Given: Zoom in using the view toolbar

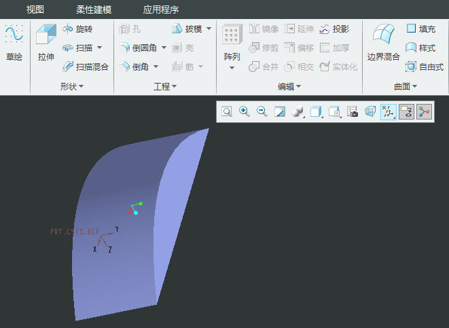Looking at the screenshot, I should (x=245, y=111).
